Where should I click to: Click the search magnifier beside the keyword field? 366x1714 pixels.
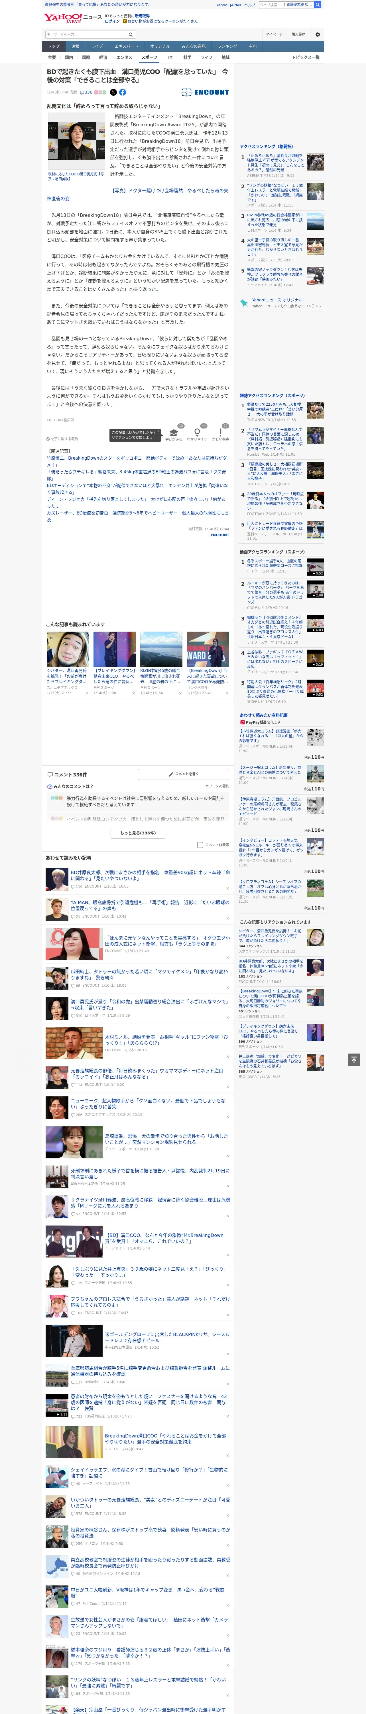131,35
